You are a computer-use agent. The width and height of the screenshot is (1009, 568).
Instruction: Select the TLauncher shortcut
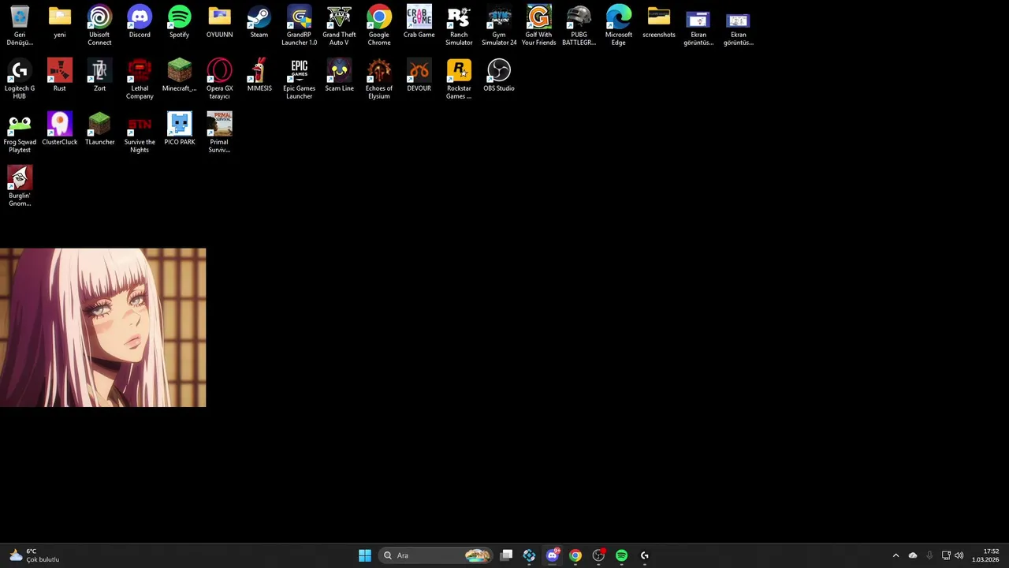coord(99,129)
